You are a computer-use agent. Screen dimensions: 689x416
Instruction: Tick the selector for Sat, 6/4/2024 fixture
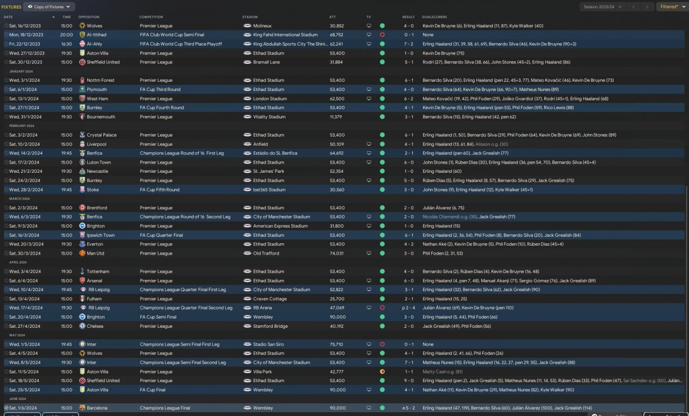[x=6, y=280]
